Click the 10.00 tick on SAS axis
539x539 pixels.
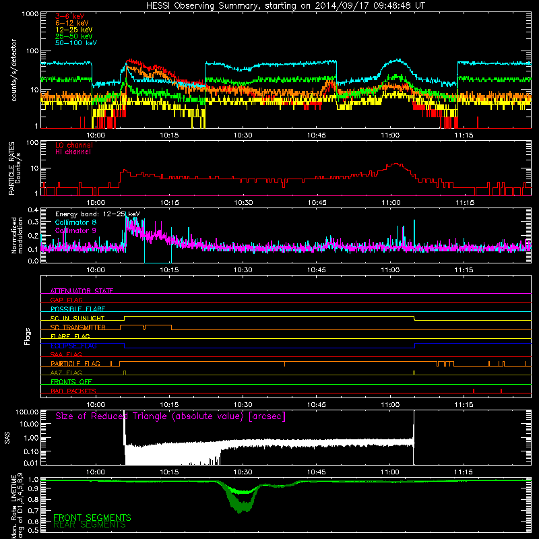[29, 424]
